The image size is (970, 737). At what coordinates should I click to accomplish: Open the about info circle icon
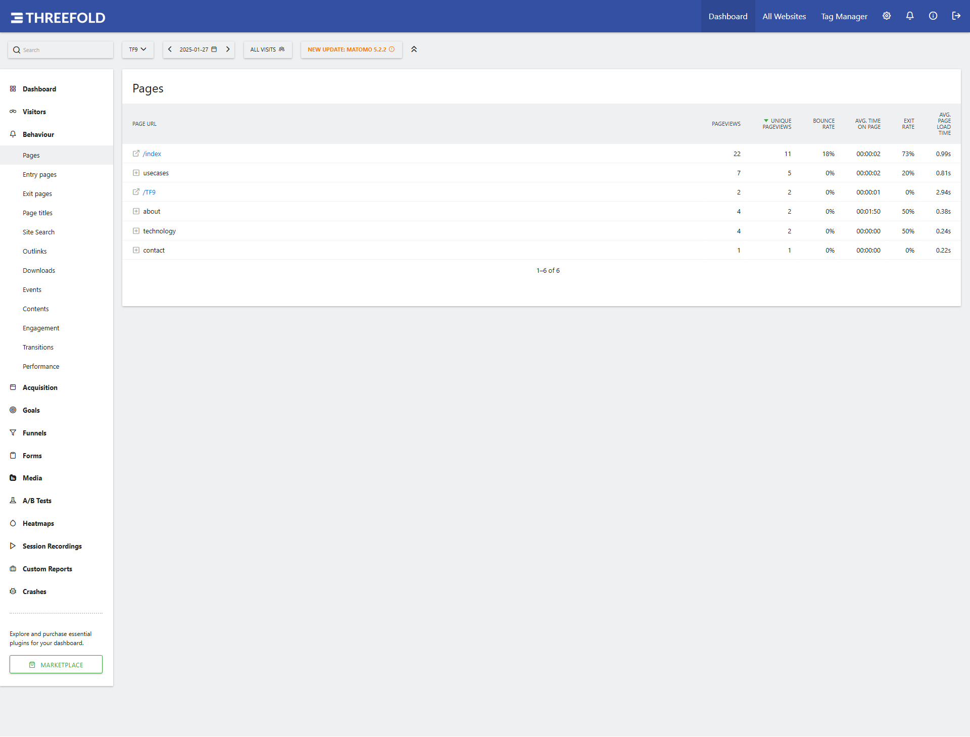click(x=933, y=16)
